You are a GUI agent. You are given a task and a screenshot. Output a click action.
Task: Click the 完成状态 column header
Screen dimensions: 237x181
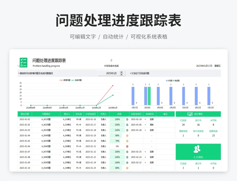coord(150,114)
